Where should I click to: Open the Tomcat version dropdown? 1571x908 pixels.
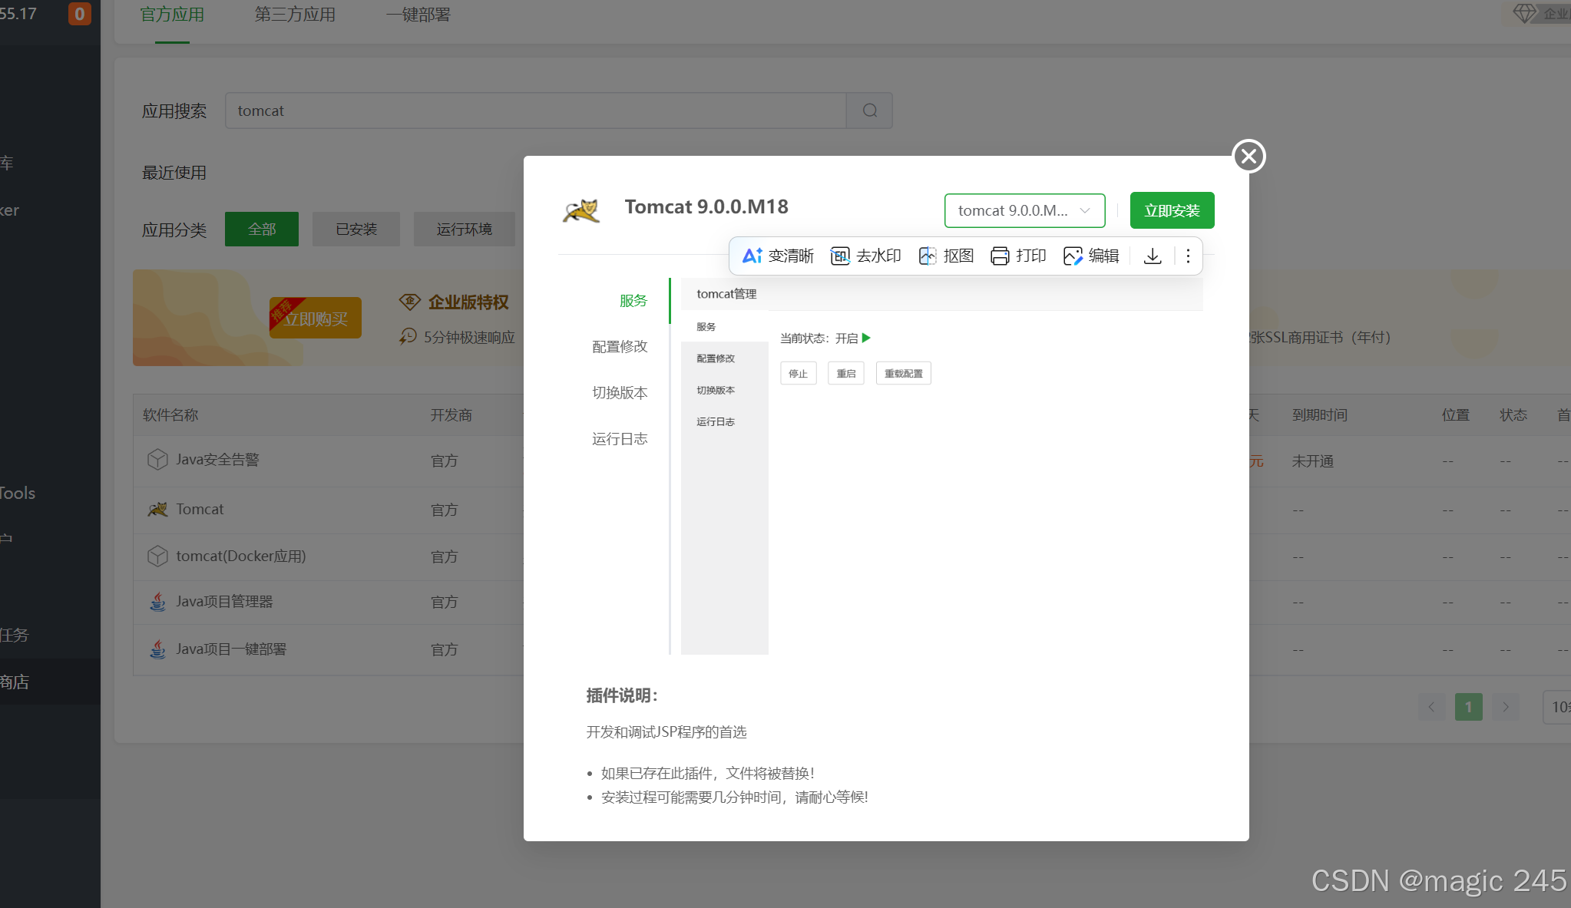click(x=1024, y=210)
